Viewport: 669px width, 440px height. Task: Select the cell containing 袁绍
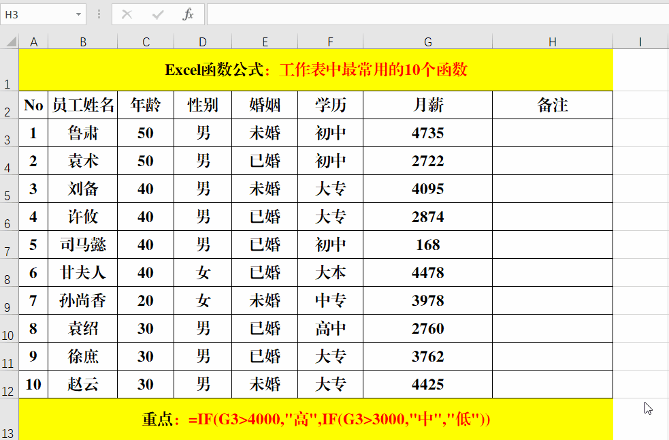pos(83,328)
